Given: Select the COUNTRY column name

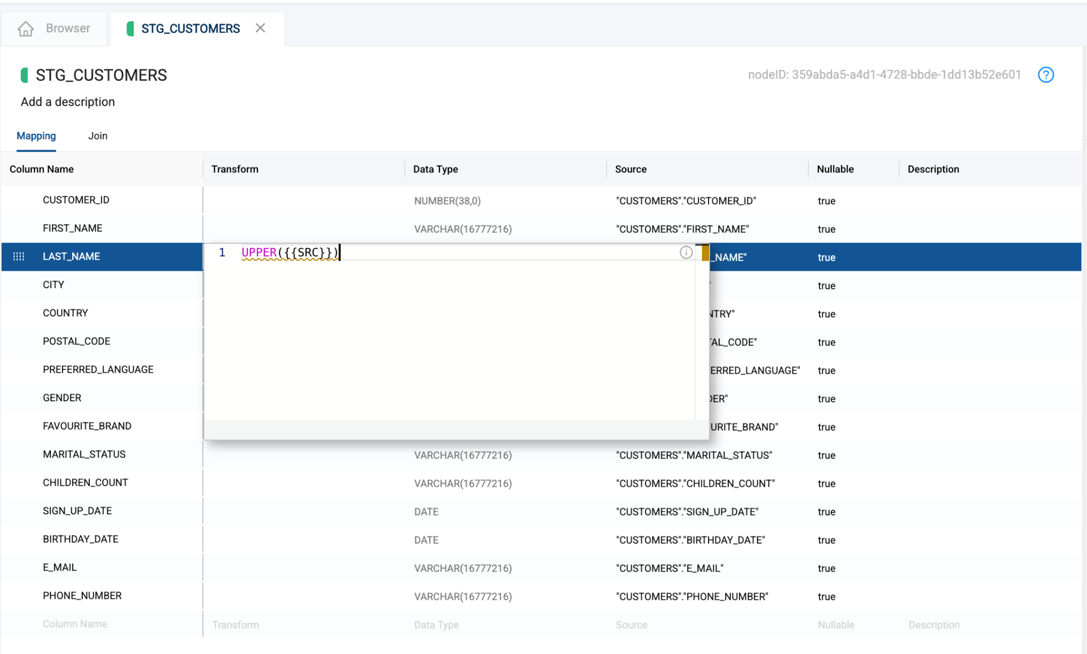Looking at the screenshot, I should [x=65, y=313].
